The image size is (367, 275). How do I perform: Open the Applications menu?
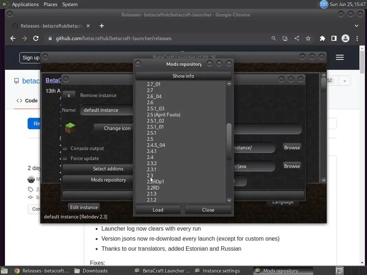(x=25, y=4)
